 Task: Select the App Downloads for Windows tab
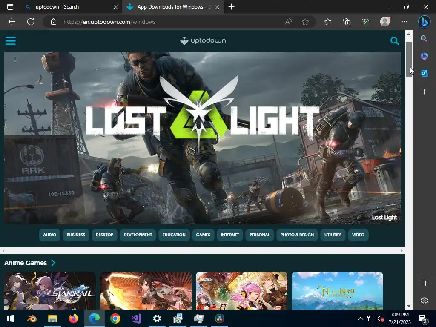[172, 7]
